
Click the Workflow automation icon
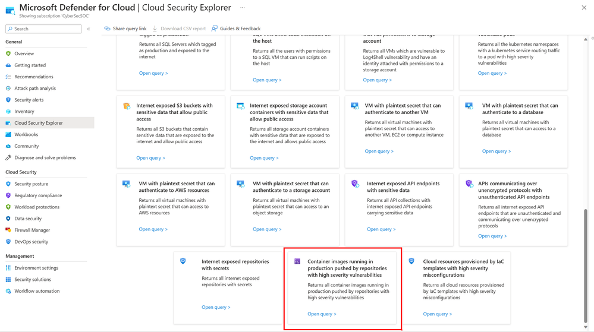[8, 291]
